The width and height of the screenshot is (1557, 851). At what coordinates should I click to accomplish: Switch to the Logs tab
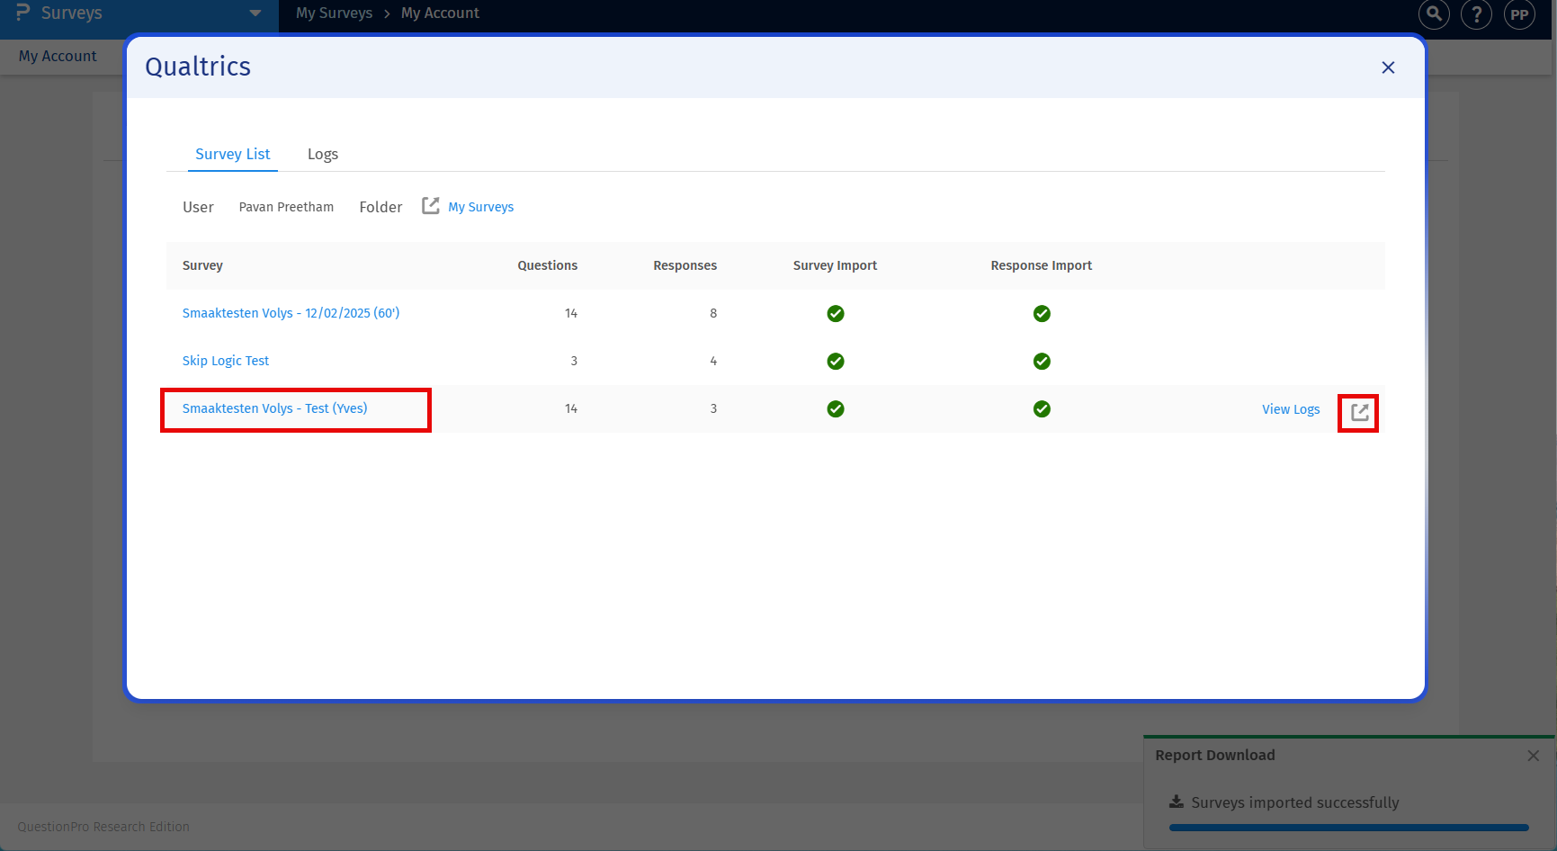tap(323, 154)
